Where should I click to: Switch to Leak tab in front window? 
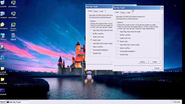click(129, 12)
